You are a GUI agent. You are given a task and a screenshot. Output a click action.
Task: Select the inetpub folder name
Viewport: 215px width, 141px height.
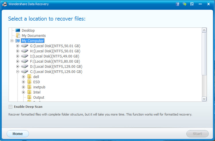point(39,87)
